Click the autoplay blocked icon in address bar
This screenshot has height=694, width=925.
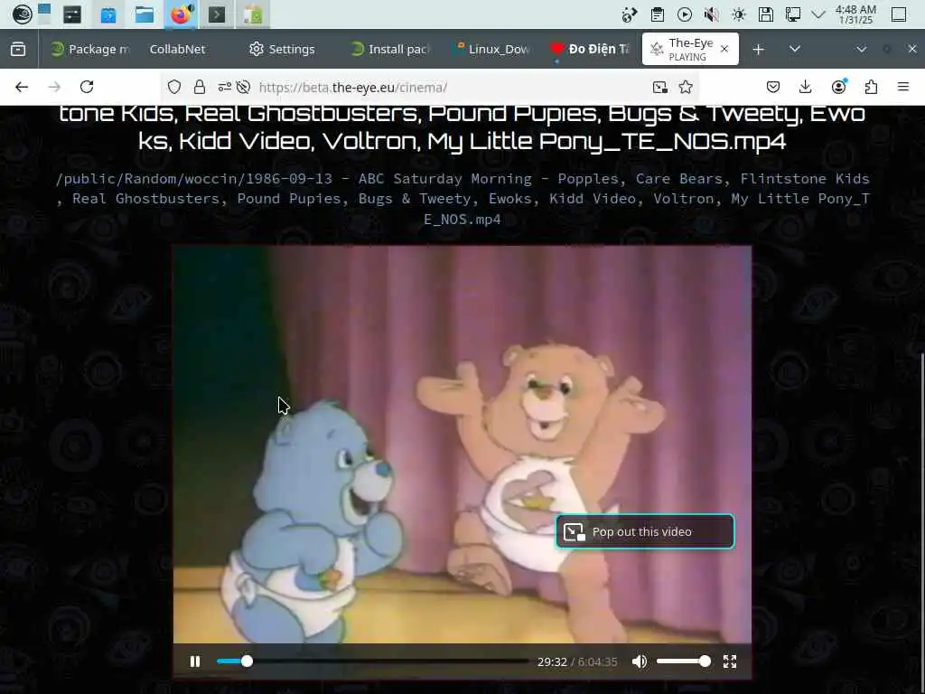(243, 88)
